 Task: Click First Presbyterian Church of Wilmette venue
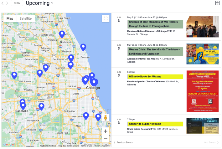[x=146, y=81]
